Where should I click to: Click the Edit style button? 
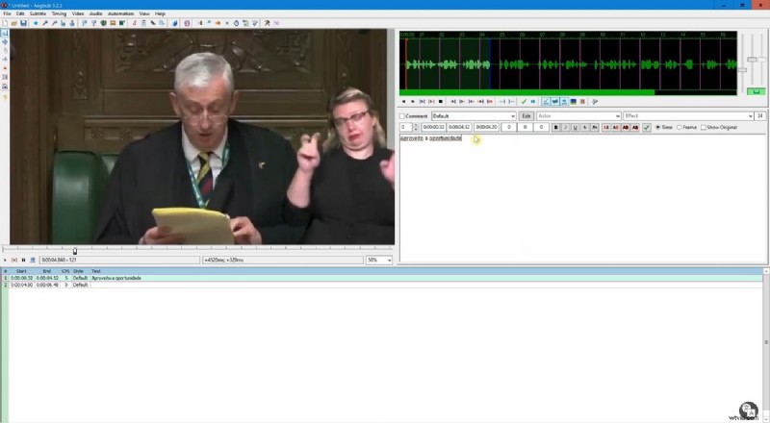(x=526, y=116)
